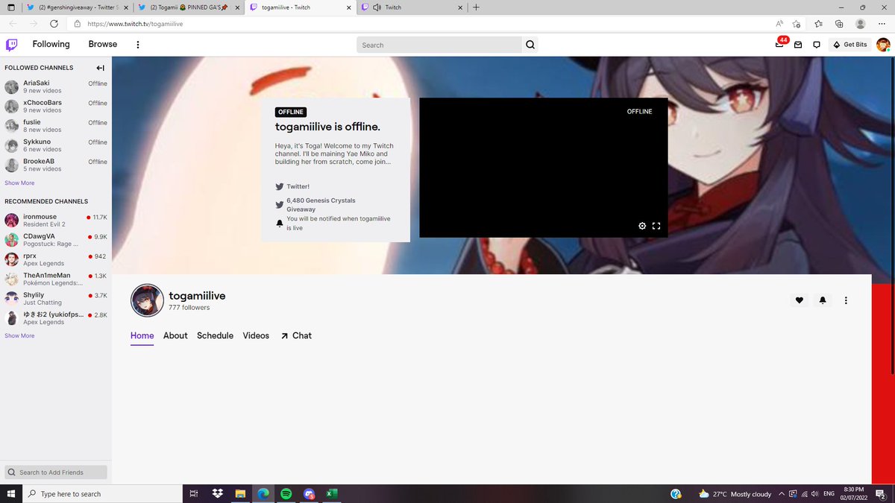Open CDawgVA recommended channel

(x=56, y=239)
